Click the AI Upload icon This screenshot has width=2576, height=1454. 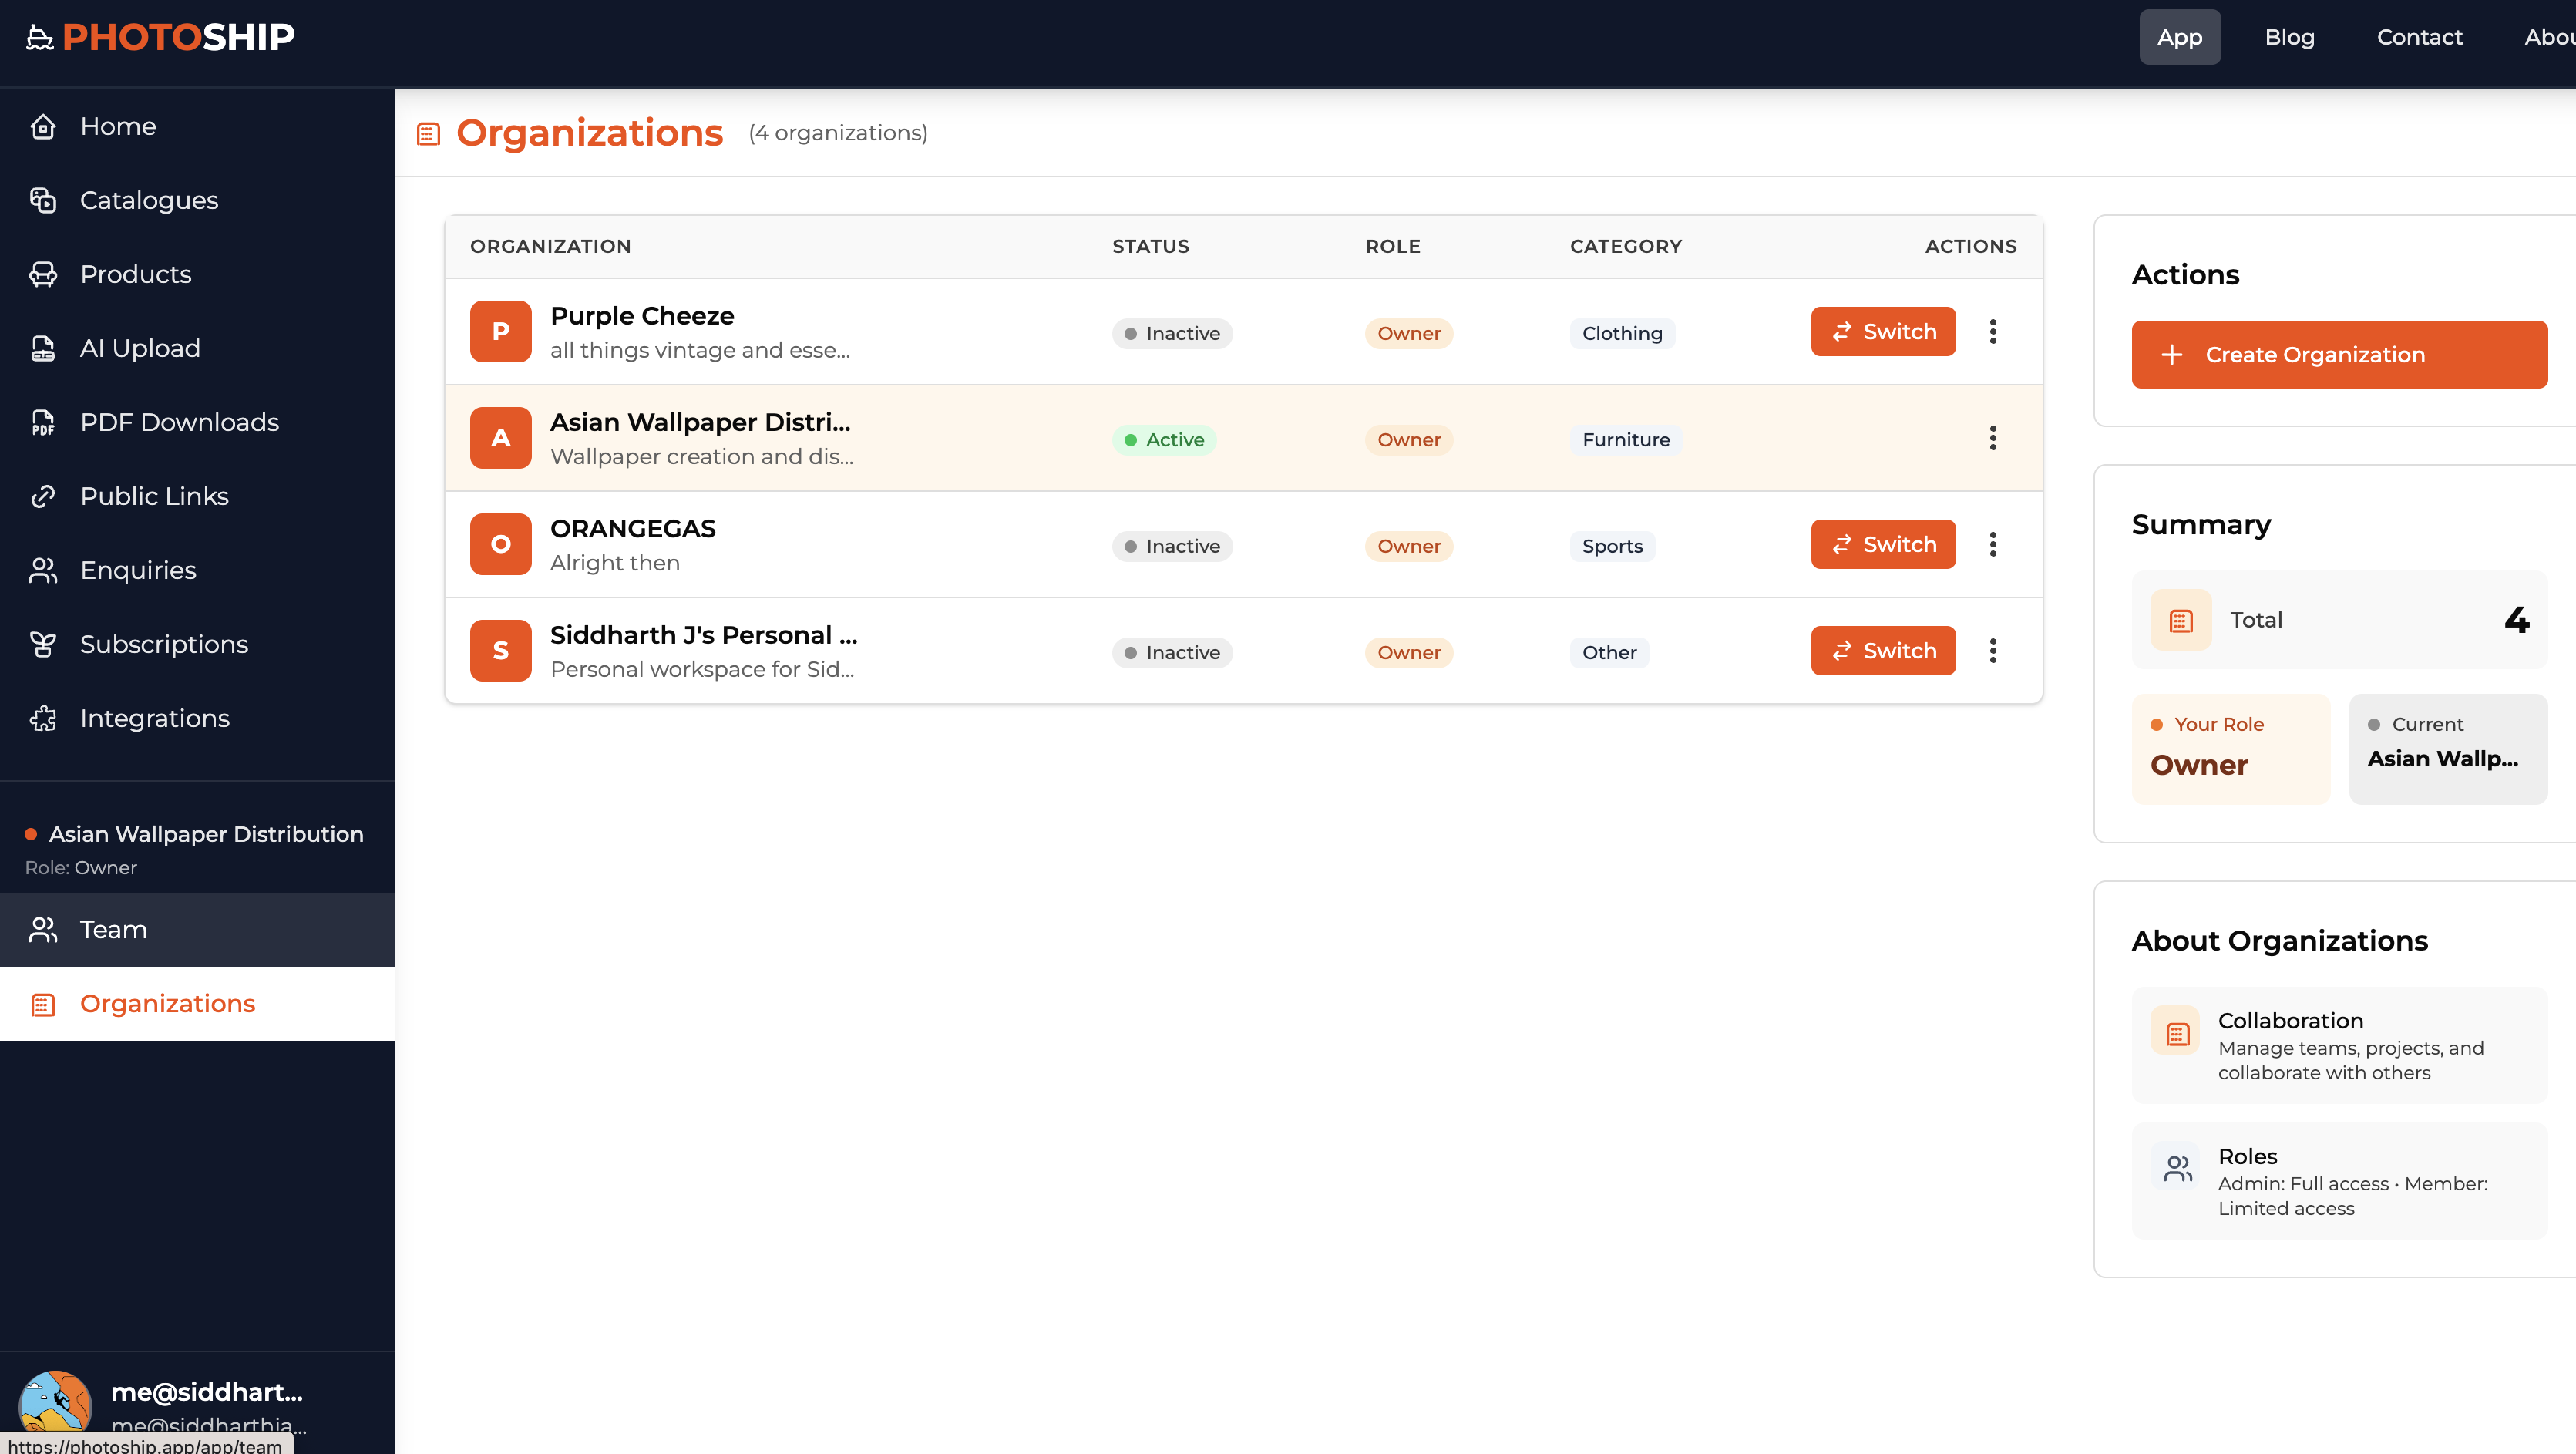(43, 349)
